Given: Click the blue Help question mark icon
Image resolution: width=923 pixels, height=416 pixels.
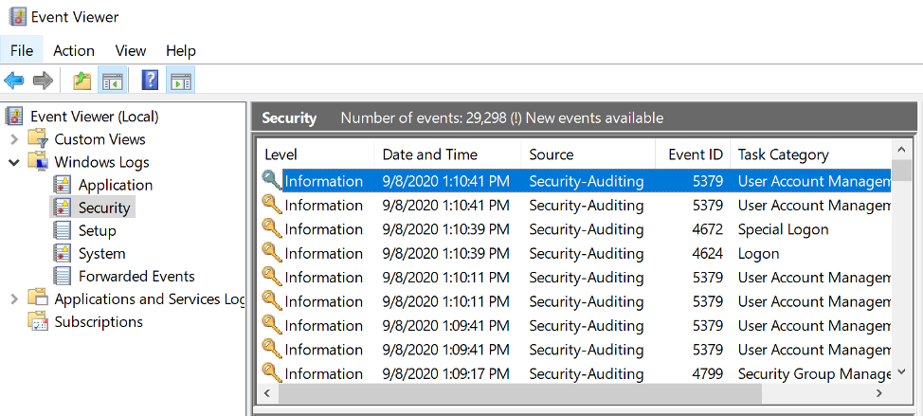Looking at the screenshot, I should click(150, 81).
